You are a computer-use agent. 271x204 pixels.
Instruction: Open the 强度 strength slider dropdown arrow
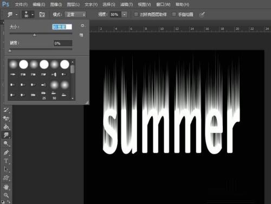click(125, 15)
